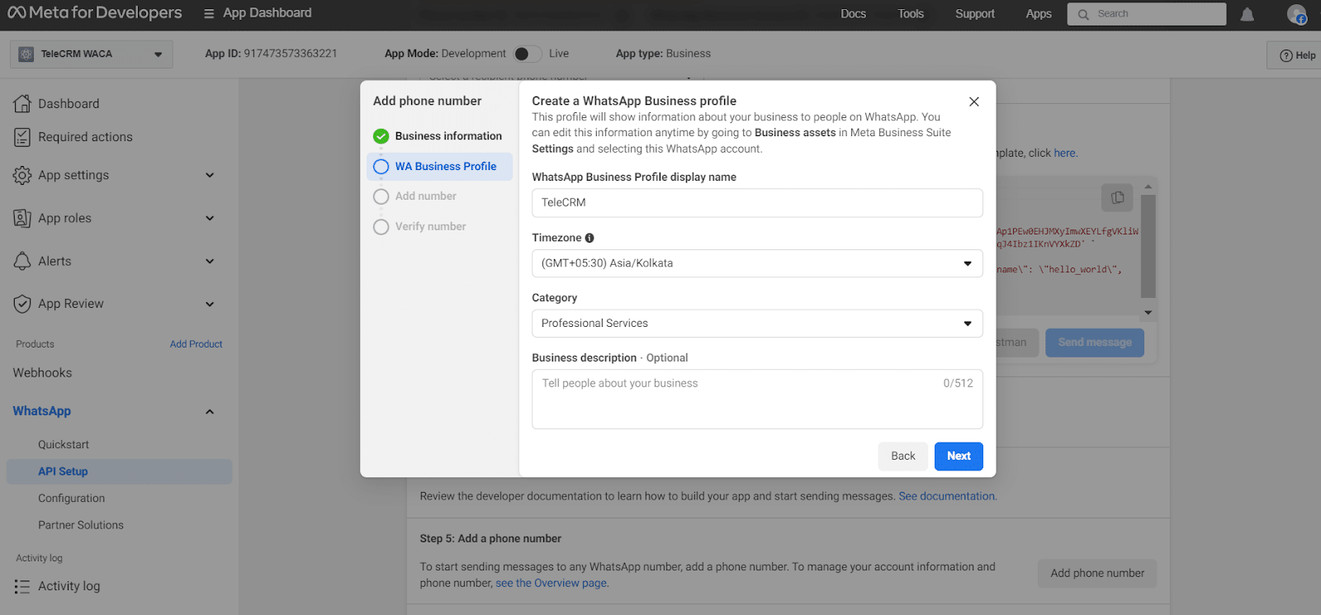Click the code box scroll-down arrow
The image size is (1321, 615).
[x=1148, y=313]
